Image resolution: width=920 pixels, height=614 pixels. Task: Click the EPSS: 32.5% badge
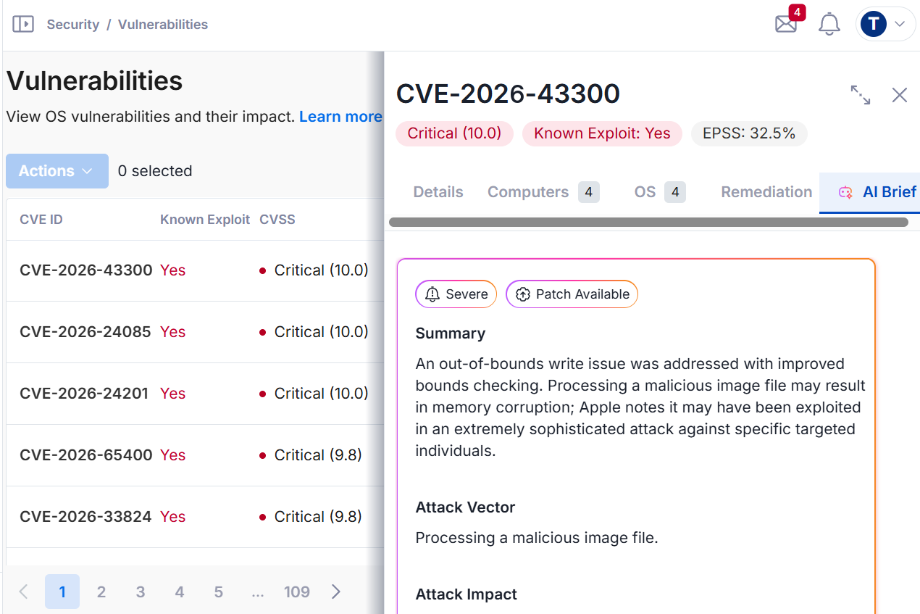(749, 133)
